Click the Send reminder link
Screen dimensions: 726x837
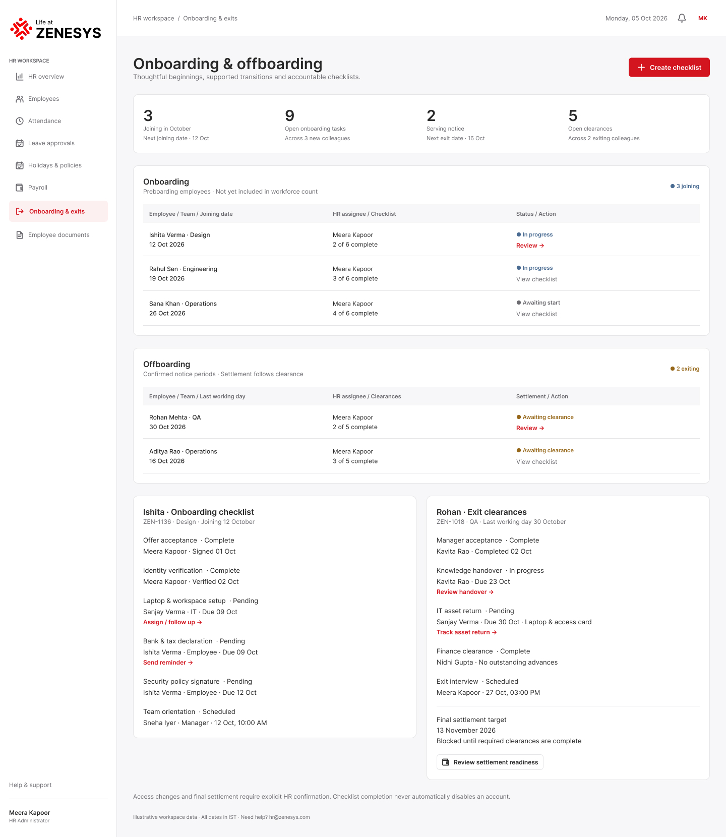click(x=168, y=663)
